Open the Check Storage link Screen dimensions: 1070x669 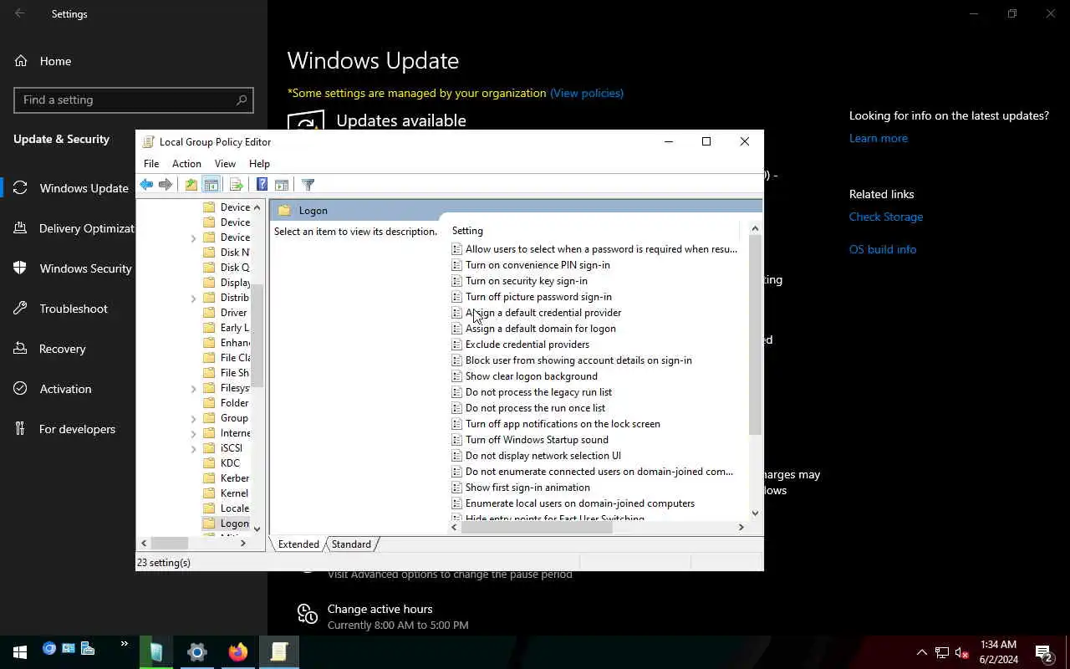[886, 217]
